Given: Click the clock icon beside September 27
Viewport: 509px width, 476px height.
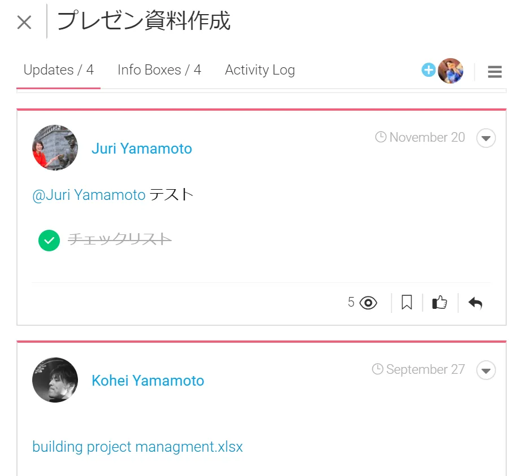Looking at the screenshot, I should tap(378, 369).
